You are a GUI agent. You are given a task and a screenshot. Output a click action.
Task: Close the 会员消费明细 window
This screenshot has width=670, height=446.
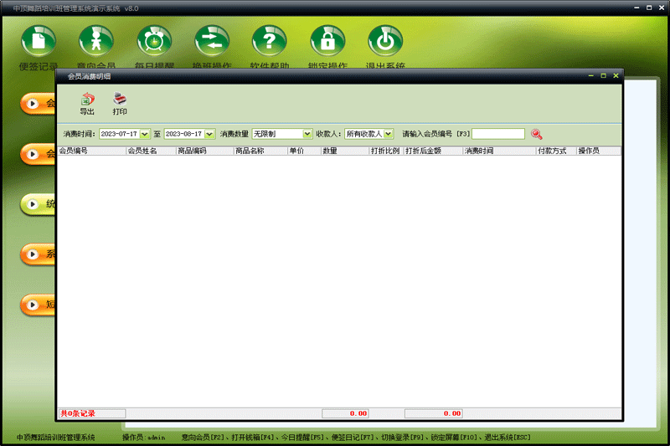point(616,76)
